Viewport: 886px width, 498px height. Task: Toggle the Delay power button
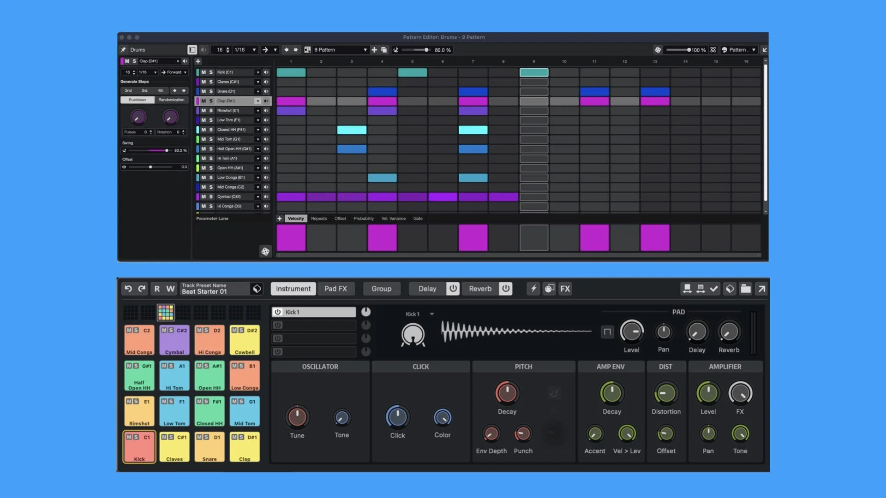[x=453, y=289]
